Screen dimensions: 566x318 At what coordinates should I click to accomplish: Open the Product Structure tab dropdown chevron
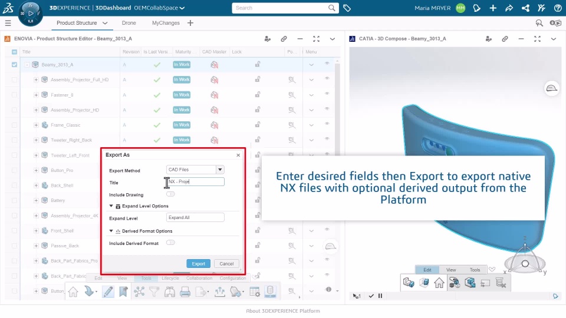(x=105, y=23)
